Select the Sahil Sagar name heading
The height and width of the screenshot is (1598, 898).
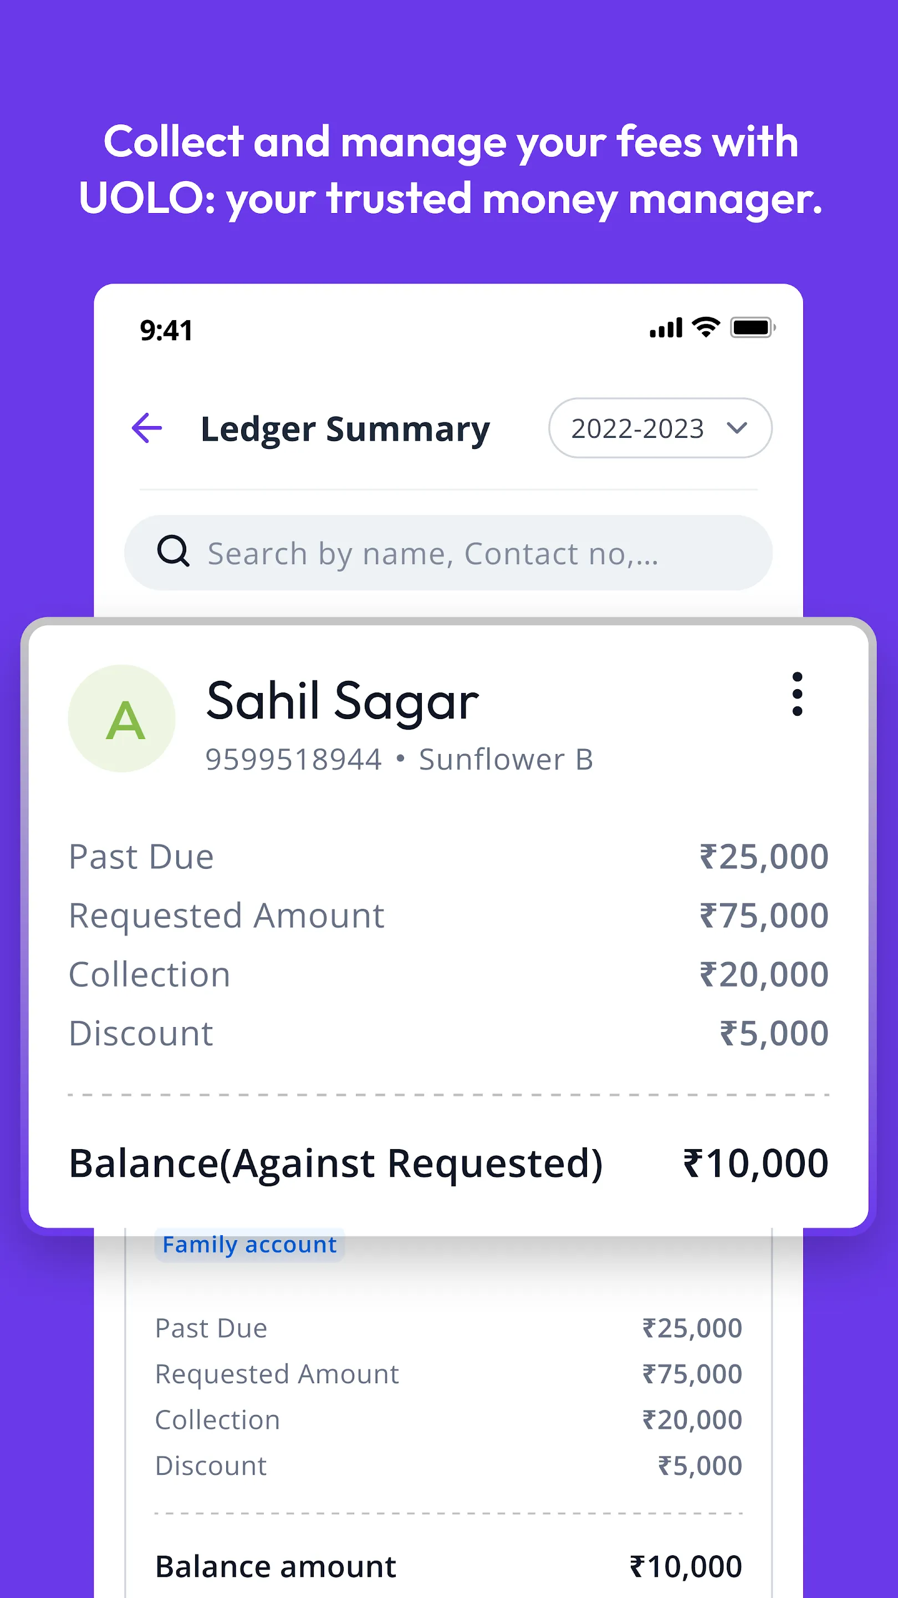click(x=342, y=701)
